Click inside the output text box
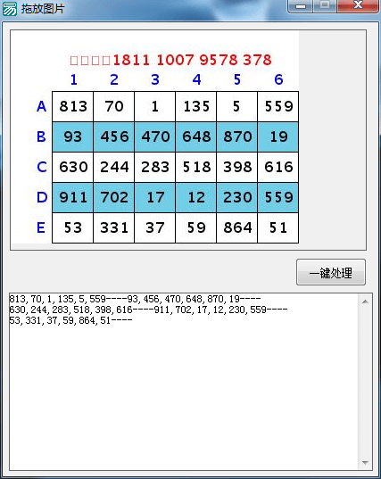The height and width of the screenshot is (479, 381). (x=183, y=382)
